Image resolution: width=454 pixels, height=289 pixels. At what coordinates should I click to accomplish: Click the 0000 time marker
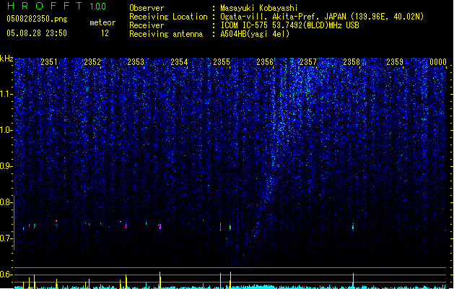point(438,62)
